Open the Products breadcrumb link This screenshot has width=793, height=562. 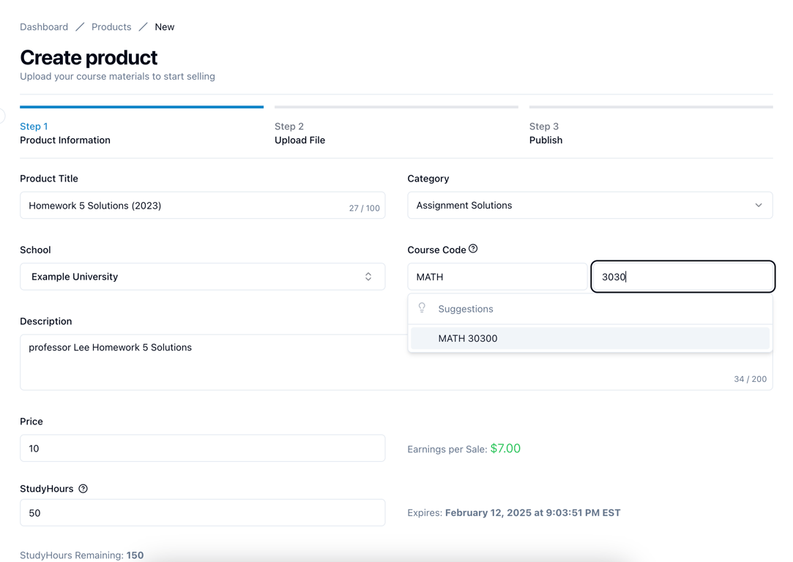[x=111, y=27]
